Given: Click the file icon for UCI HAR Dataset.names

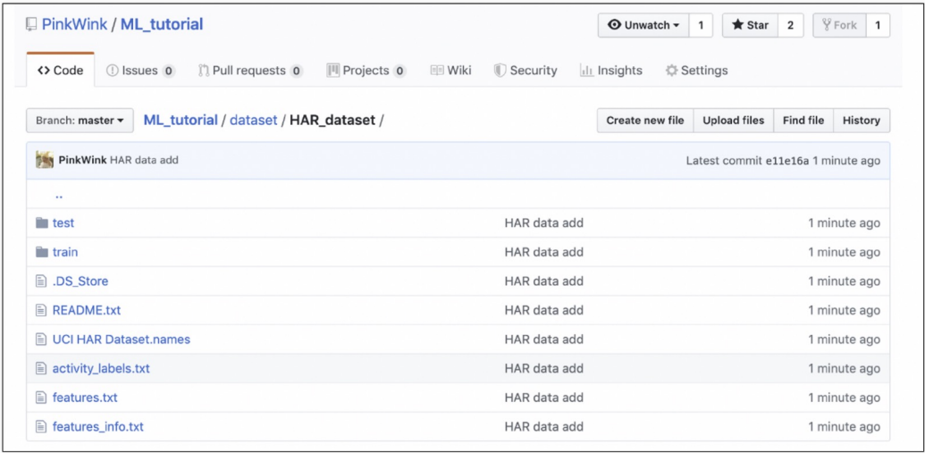Looking at the screenshot, I should click(41, 340).
